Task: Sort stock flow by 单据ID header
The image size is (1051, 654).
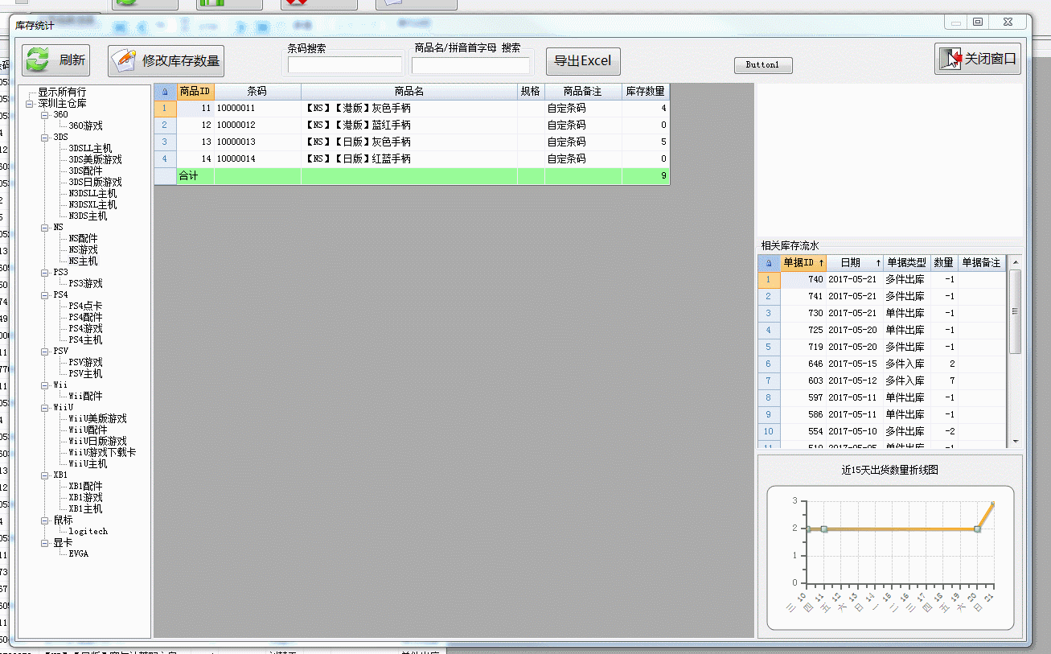Action: (x=803, y=263)
